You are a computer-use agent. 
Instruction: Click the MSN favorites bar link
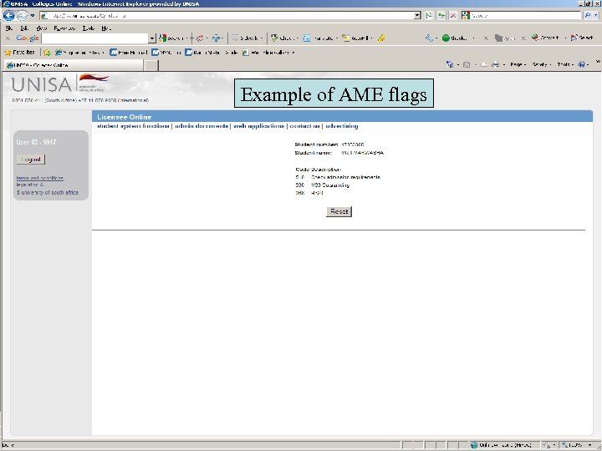point(165,53)
